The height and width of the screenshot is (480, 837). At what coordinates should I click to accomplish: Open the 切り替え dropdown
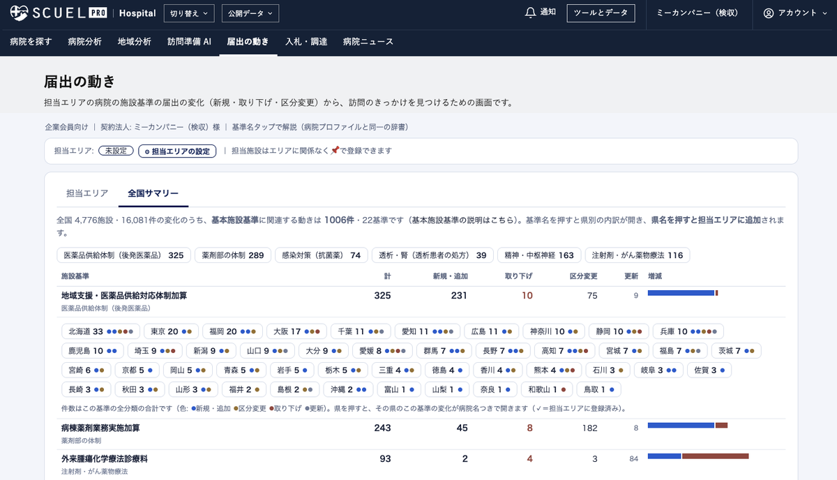click(x=190, y=13)
